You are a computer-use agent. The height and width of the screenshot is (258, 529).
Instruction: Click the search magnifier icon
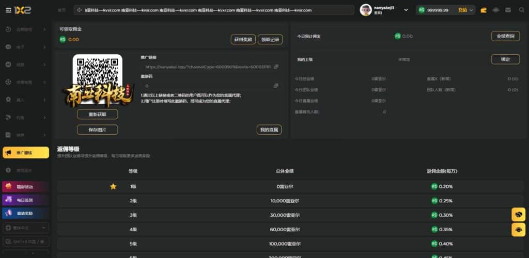click(522, 10)
